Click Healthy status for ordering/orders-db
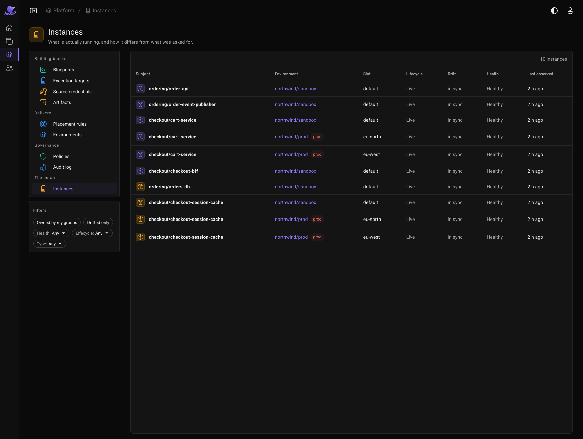 [x=495, y=187]
